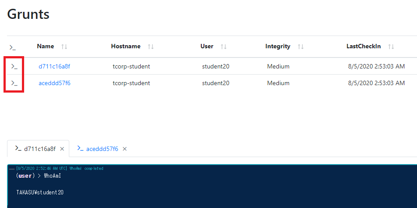The width and height of the screenshot is (417, 208).
Task: Click student20 user in aceddd57f6 row
Action: (x=216, y=83)
